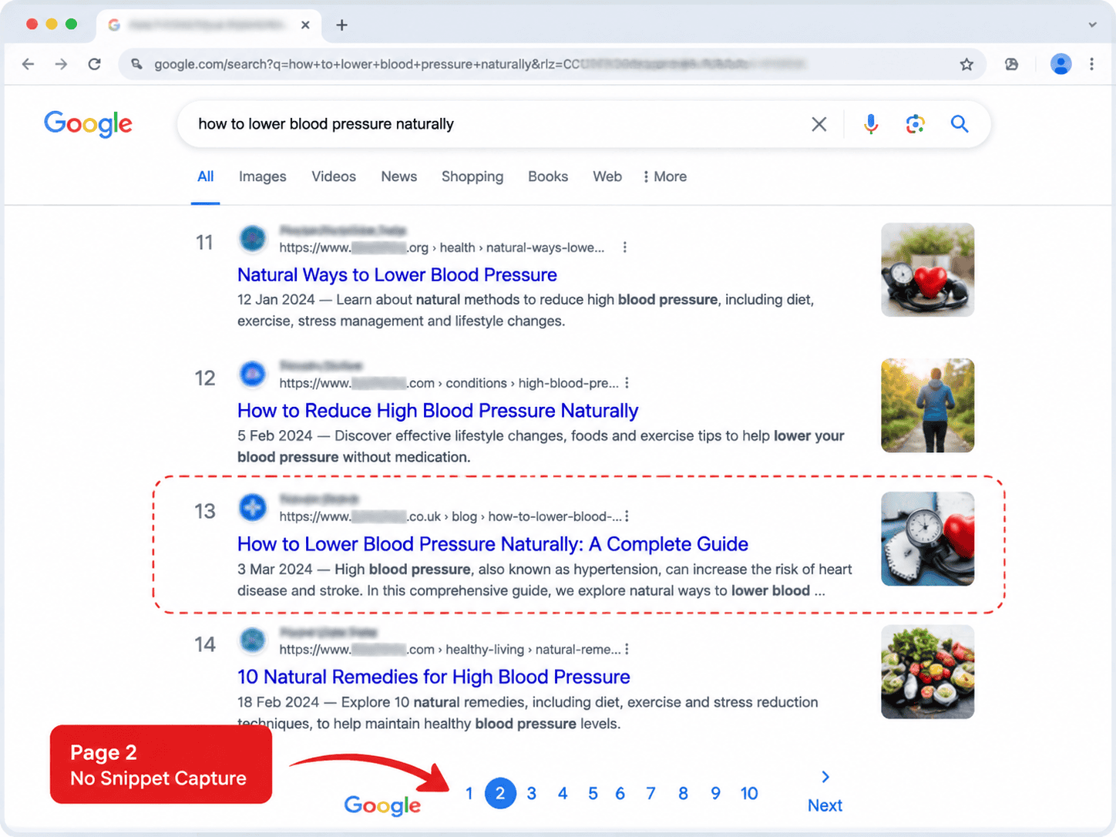Close the current browser tab
The image size is (1116, 837).
(x=305, y=25)
